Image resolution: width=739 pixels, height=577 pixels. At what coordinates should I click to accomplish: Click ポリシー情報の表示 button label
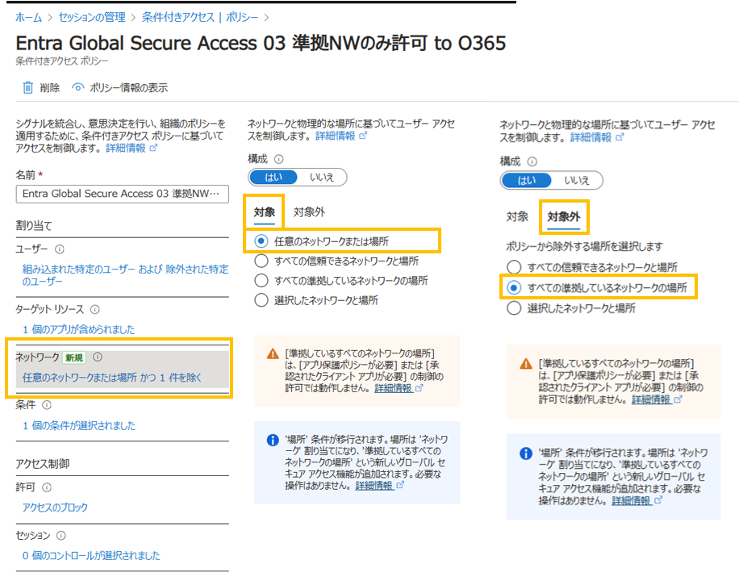pyautogui.click(x=128, y=88)
